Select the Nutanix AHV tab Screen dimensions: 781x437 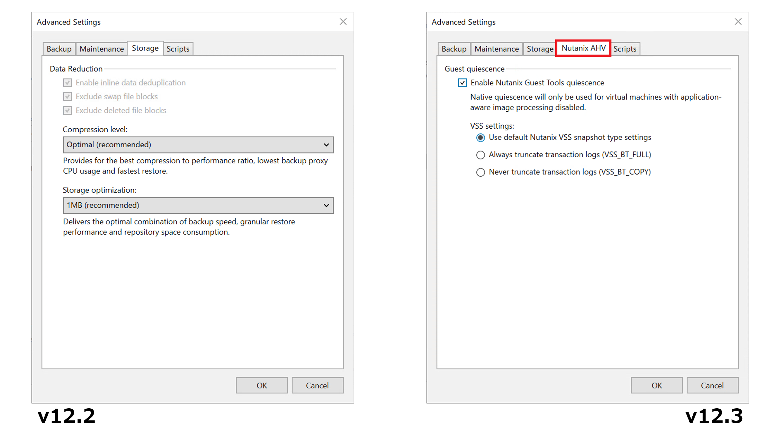pos(584,48)
